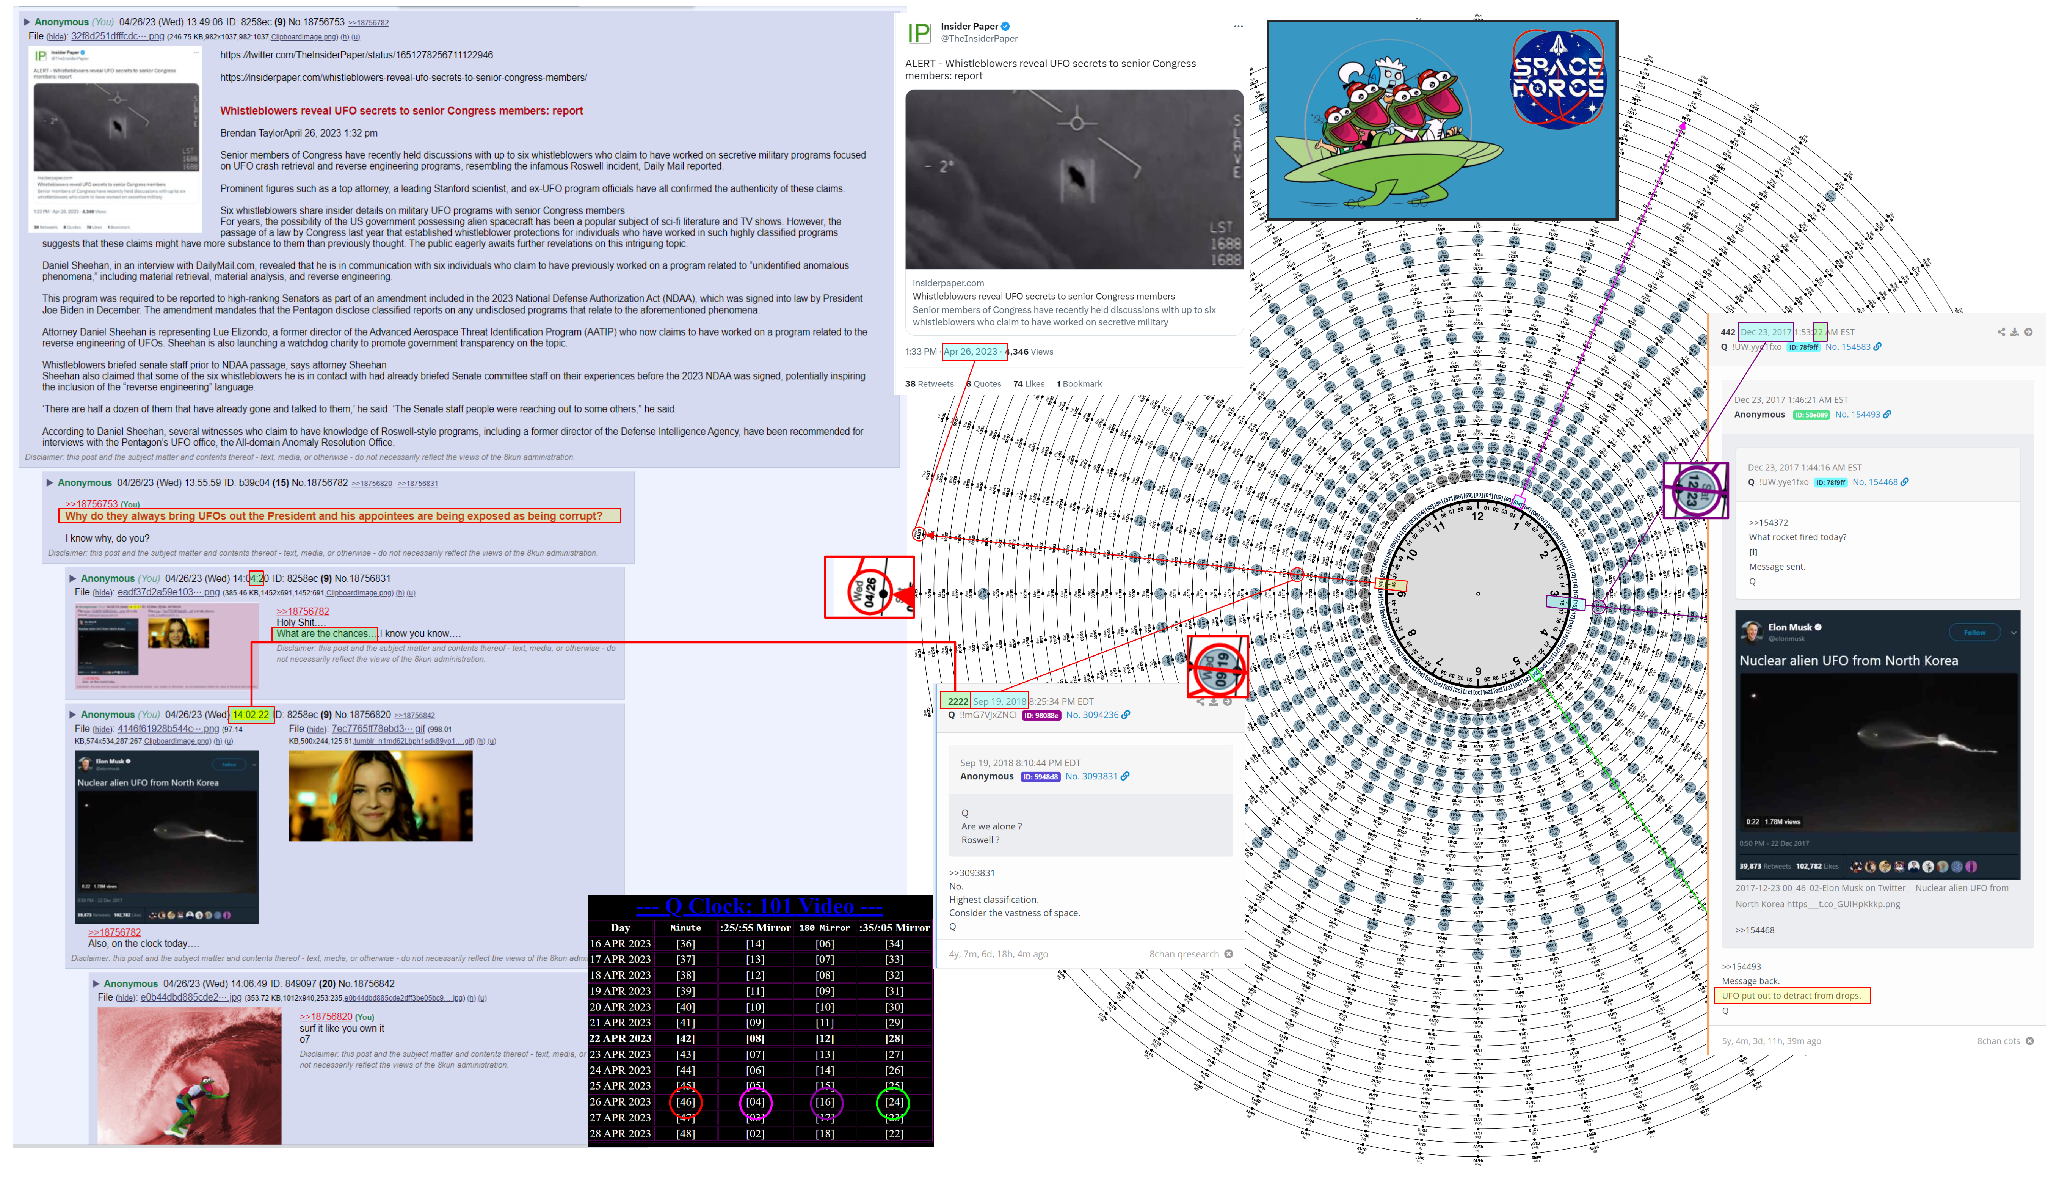The height and width of the screenshot is (1178, 2048).
Task: Click insiderpaper.com link card title
Action: coord(1043,297)
